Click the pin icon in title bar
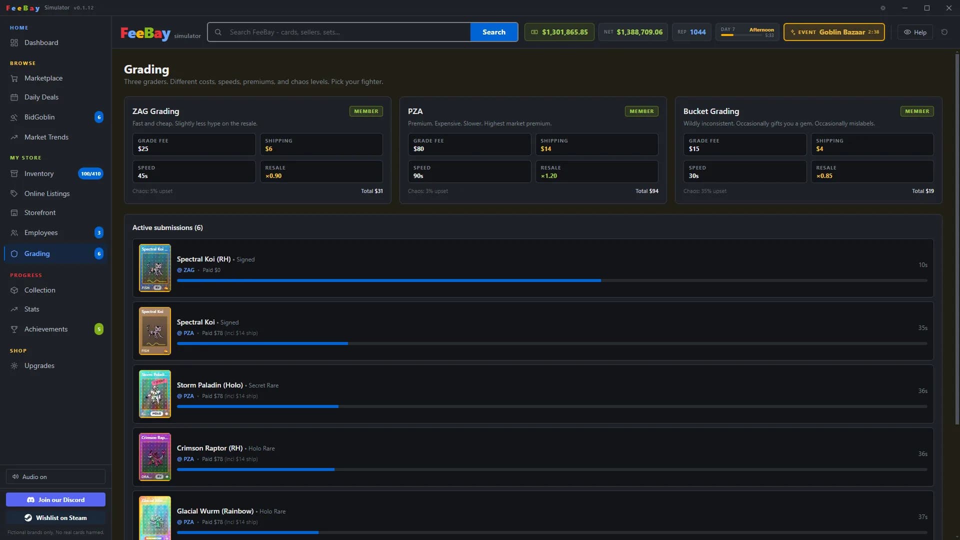The width and height of the screenshot is (960, 540). tap(883, 8)
